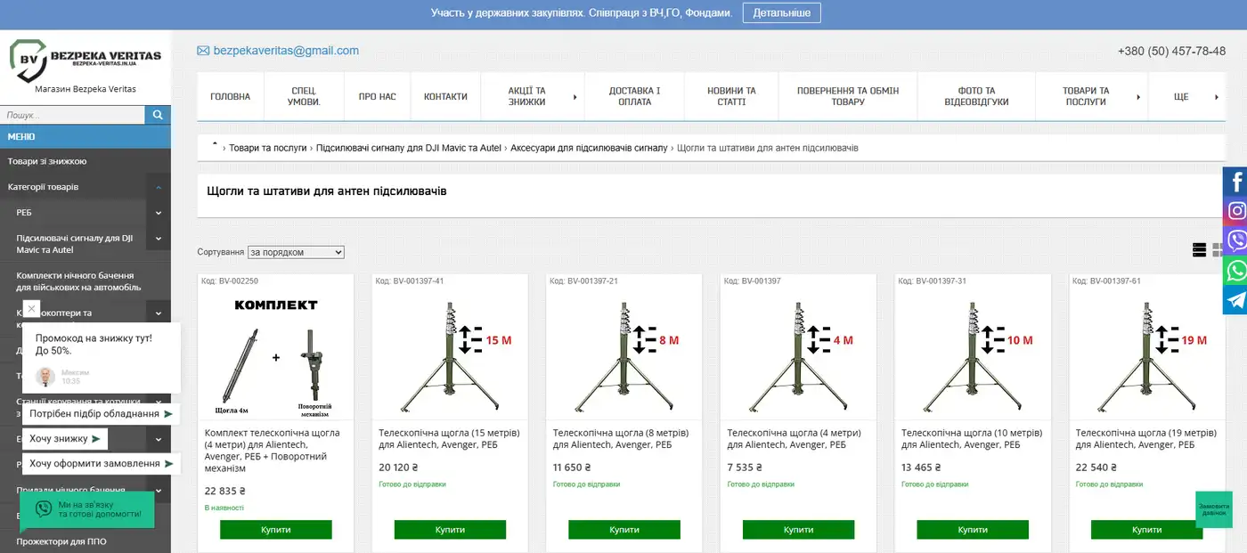Open the green 'Ми на зв'язку' chat widget
The image size is (1247, 553).
click(89, 509)
